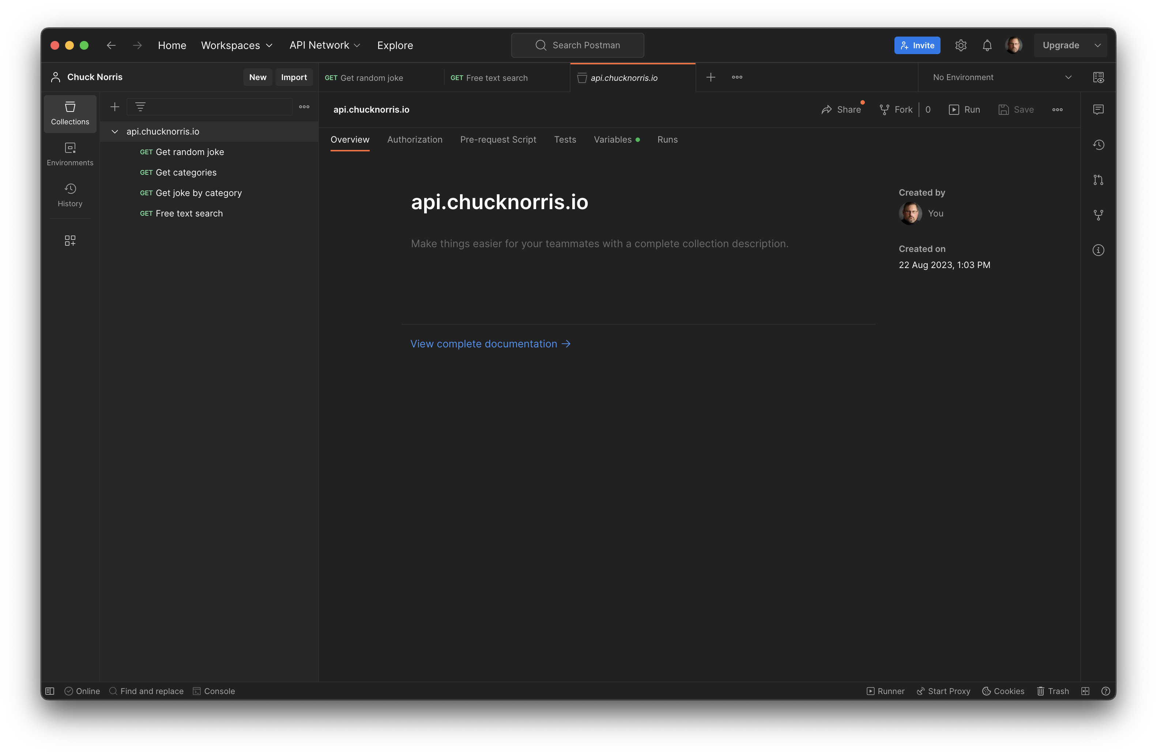
Task: Open the History panel
Action: pyautogui.click(x=69, y=195)
